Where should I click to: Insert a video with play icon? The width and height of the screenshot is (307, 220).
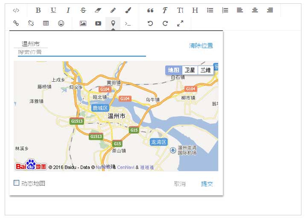(x=98, y=23)
